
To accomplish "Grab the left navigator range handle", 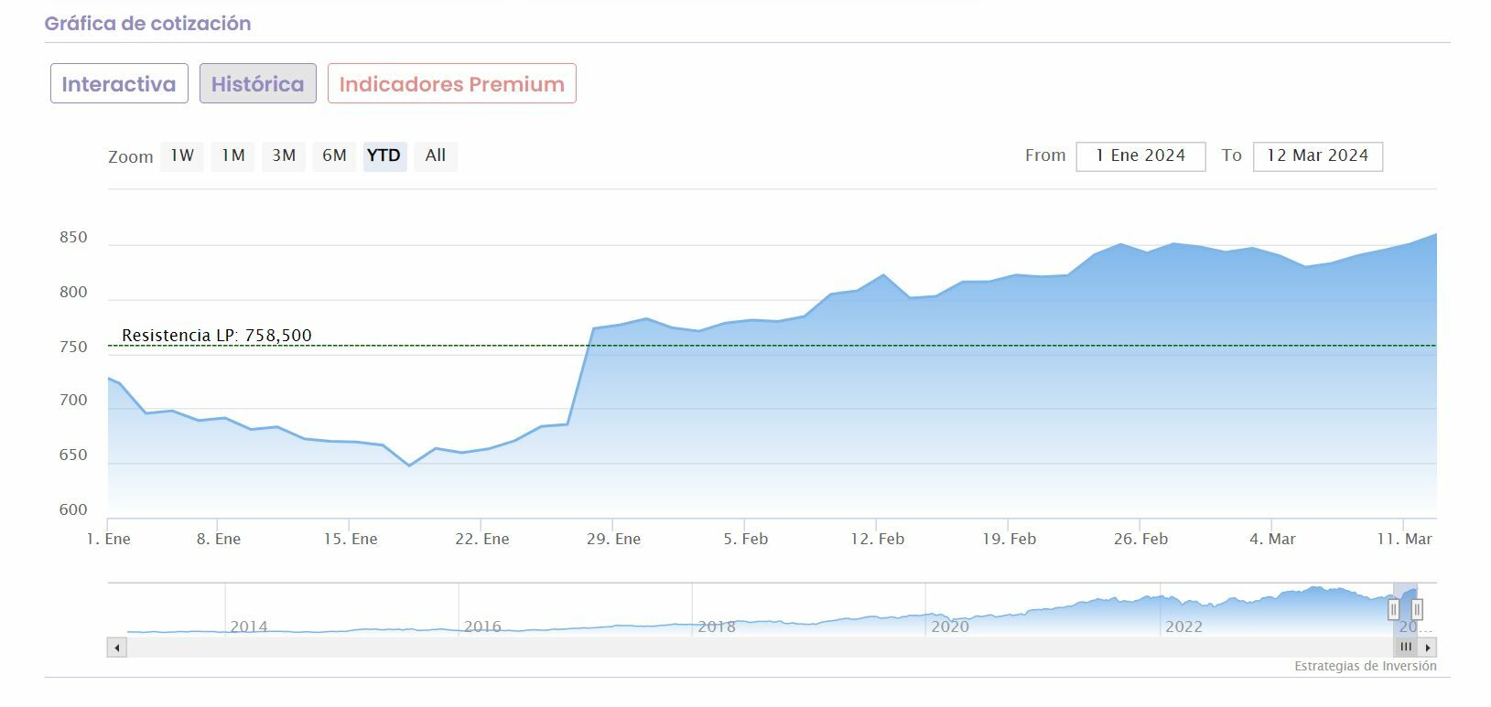I will point(1393,608).
